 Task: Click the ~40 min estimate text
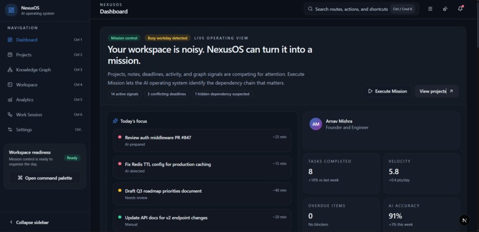pos(279,190)
